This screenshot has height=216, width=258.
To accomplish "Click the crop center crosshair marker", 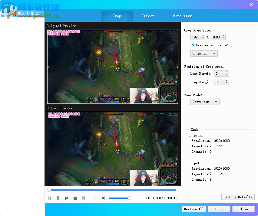I will point(113,67).
